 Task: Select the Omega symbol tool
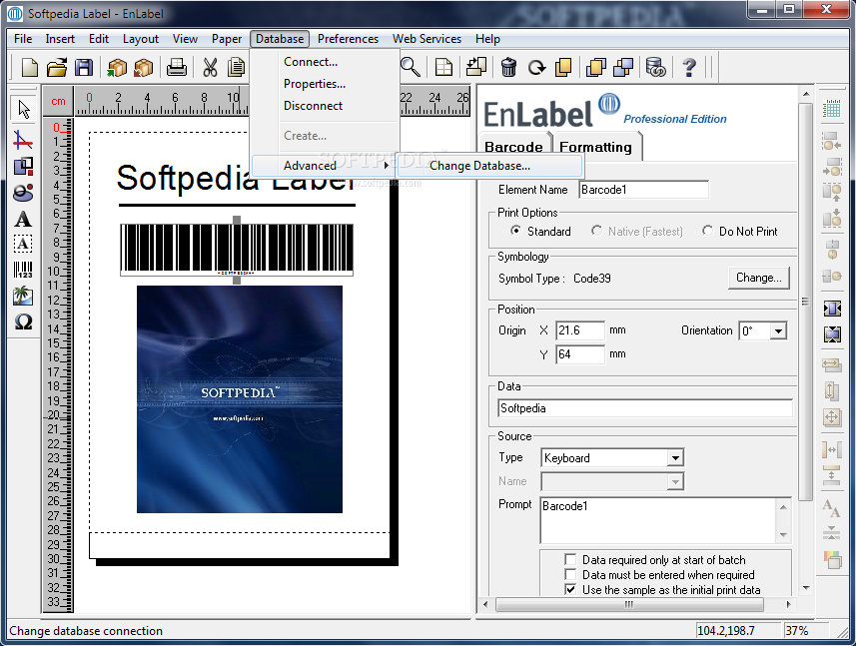click(23, 322)
